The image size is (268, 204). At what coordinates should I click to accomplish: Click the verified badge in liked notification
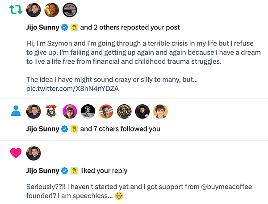[65, 171]
